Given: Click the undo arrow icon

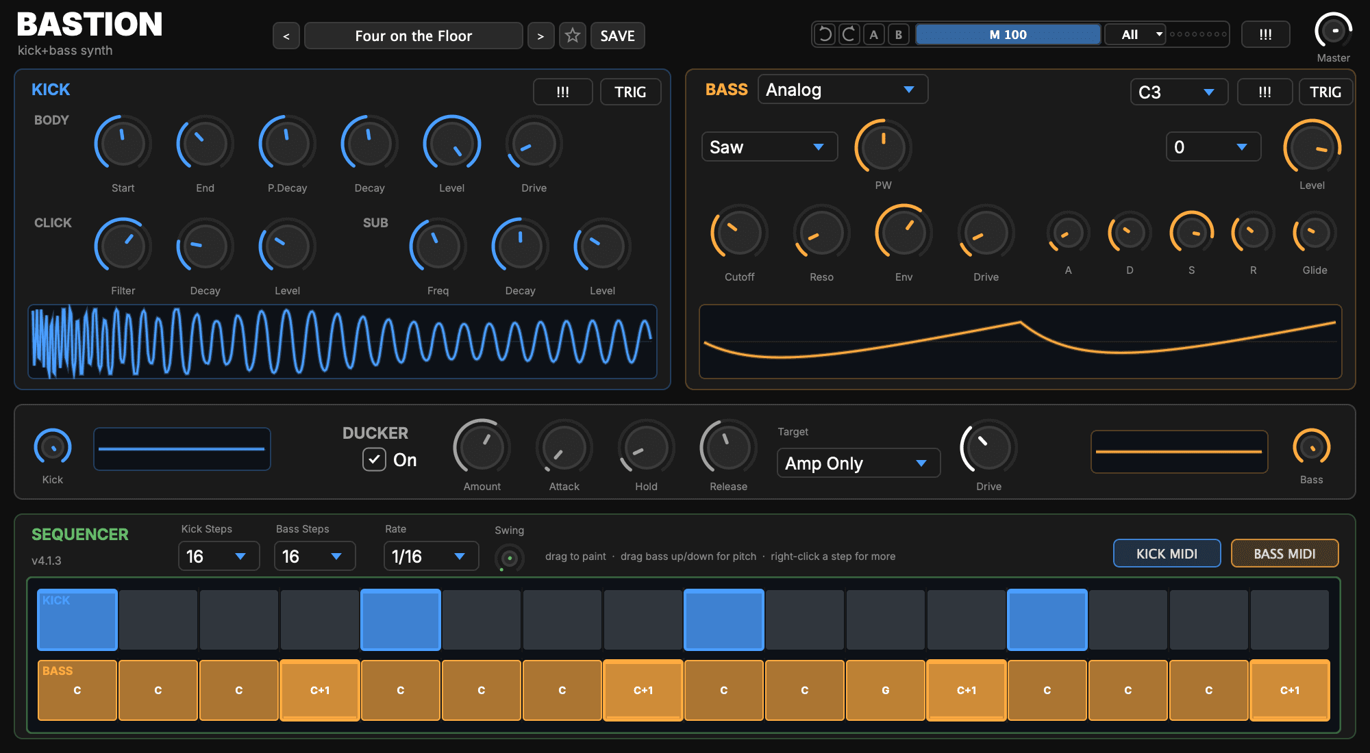Looking at the screenshot, I should 825,34.
